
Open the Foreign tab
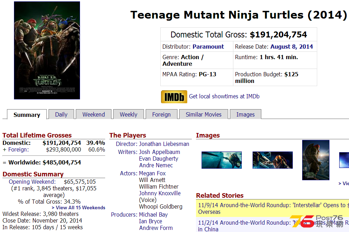click(161, 114)
